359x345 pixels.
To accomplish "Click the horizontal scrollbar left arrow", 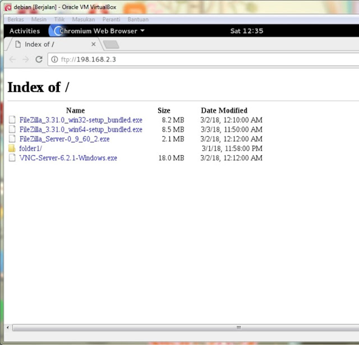I will tap(8, 328).
